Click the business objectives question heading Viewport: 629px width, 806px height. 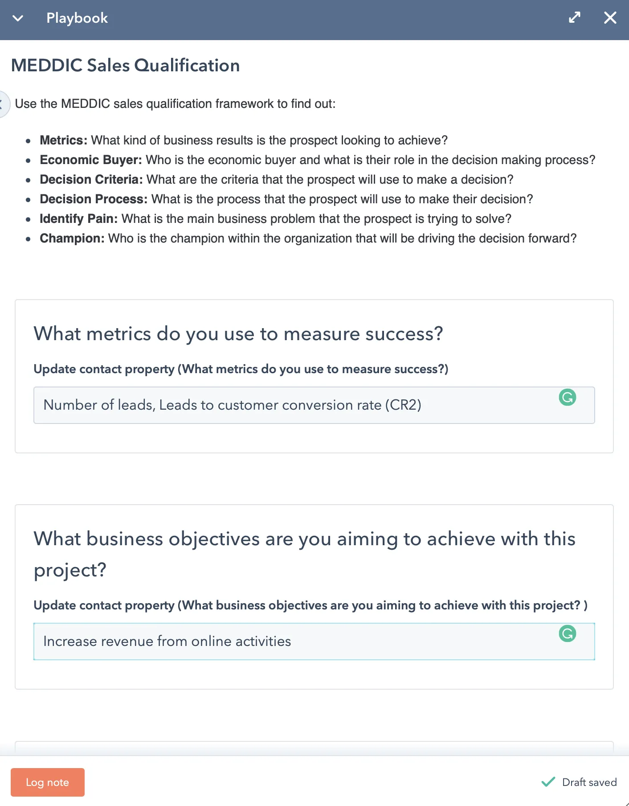coord(304,554)
